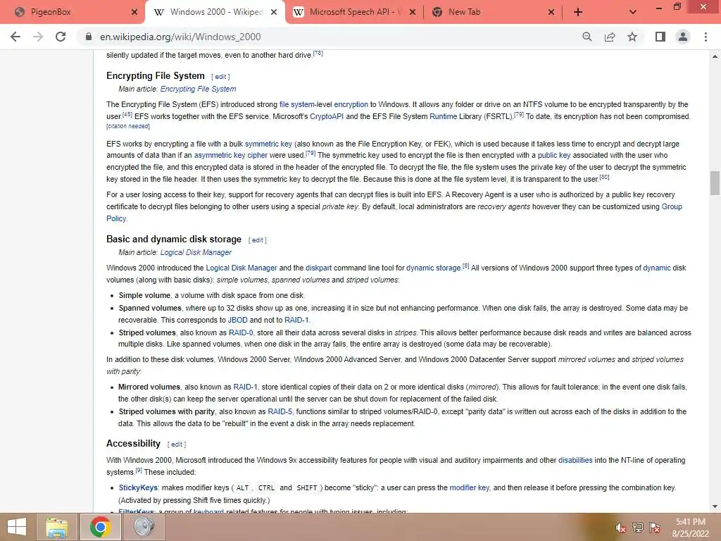Open the CryptoAPI link

point(327,116)
